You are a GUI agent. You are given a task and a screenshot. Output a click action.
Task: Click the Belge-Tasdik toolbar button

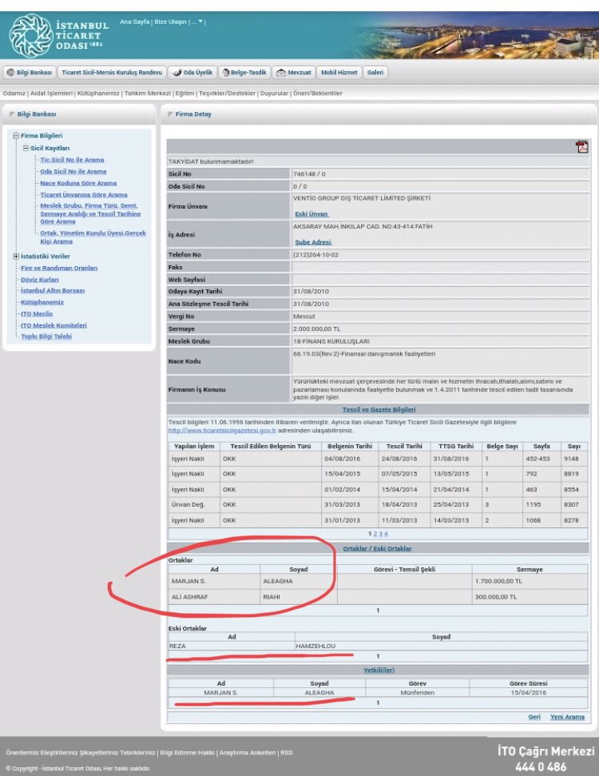(244, 72)
